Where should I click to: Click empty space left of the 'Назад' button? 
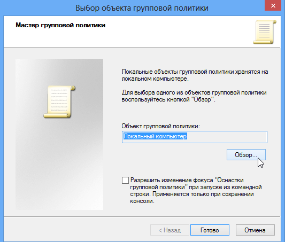click(76, 230)
